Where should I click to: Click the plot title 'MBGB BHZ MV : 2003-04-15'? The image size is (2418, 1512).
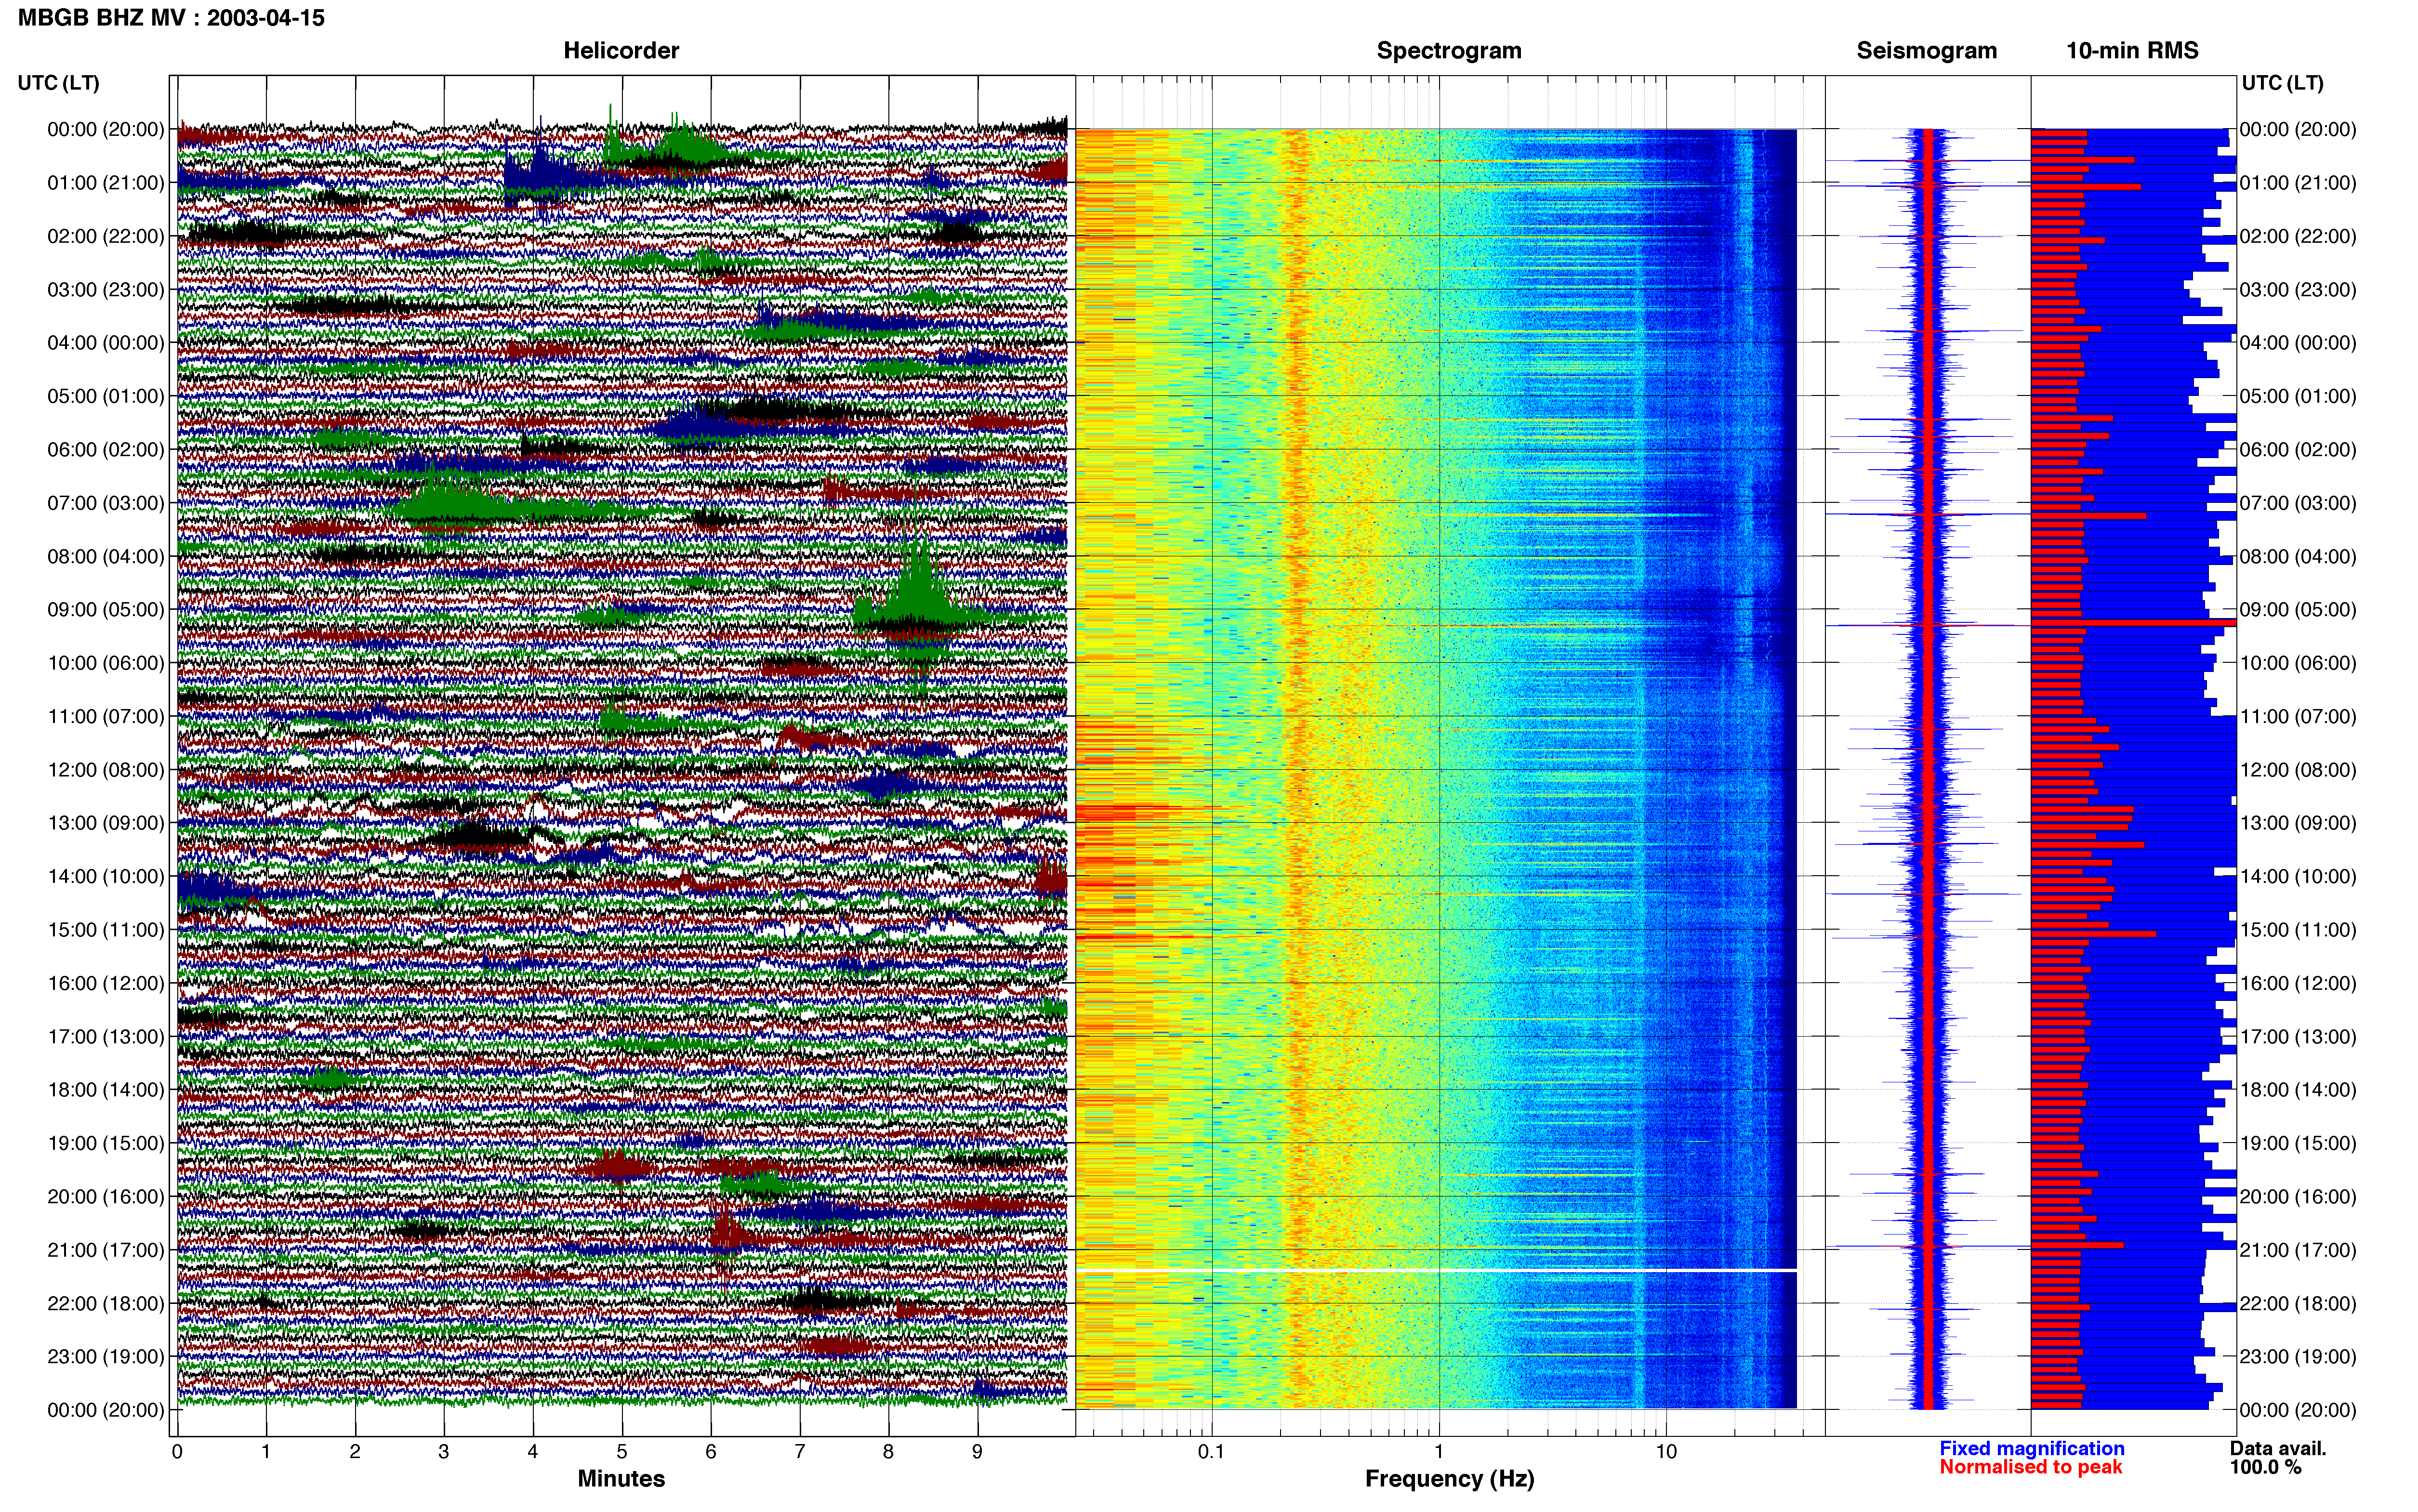click(x=171, y=18)
